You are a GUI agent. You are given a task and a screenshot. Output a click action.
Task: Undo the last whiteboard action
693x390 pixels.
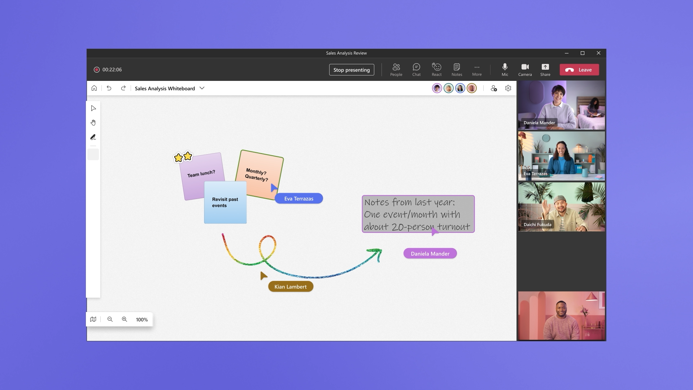(x=109, y=88)
